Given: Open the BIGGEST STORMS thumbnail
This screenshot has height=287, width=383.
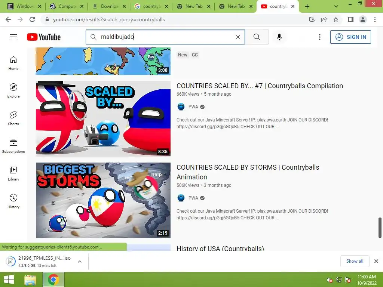Looking at the screenshot, I should 103,200.
